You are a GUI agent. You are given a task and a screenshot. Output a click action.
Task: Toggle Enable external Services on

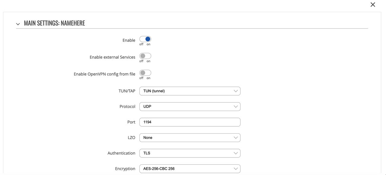(x=145, y=56)
